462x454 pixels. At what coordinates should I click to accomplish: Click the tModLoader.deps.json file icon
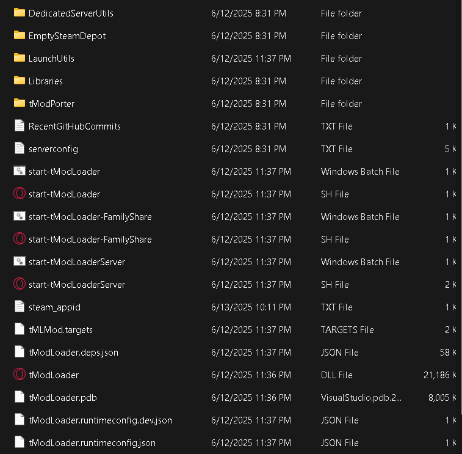[20, 352]
